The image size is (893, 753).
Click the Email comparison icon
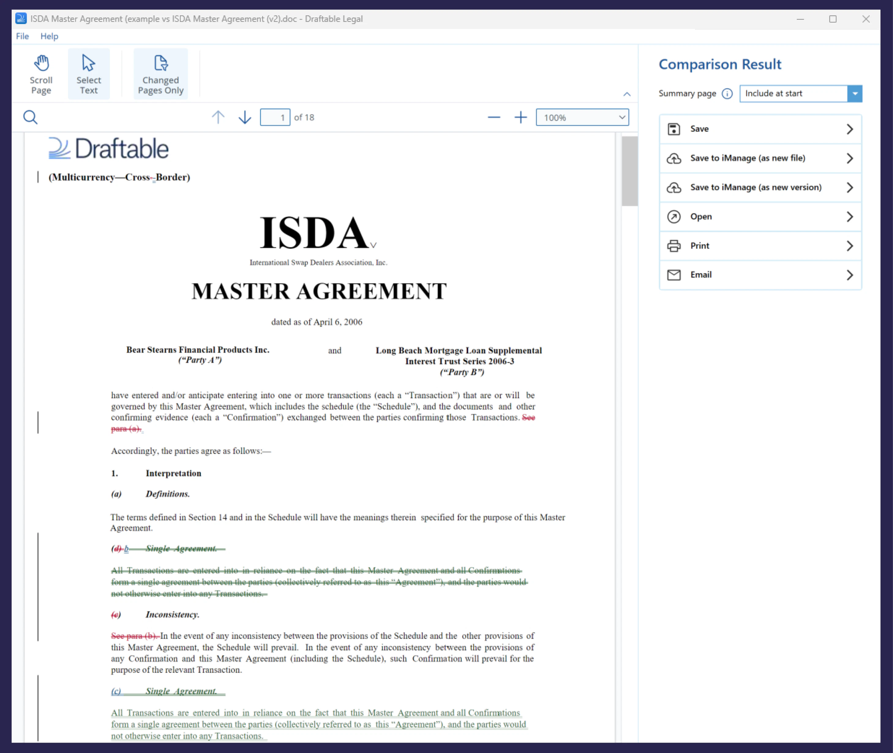pyautogui.click(x=674, y=274)
